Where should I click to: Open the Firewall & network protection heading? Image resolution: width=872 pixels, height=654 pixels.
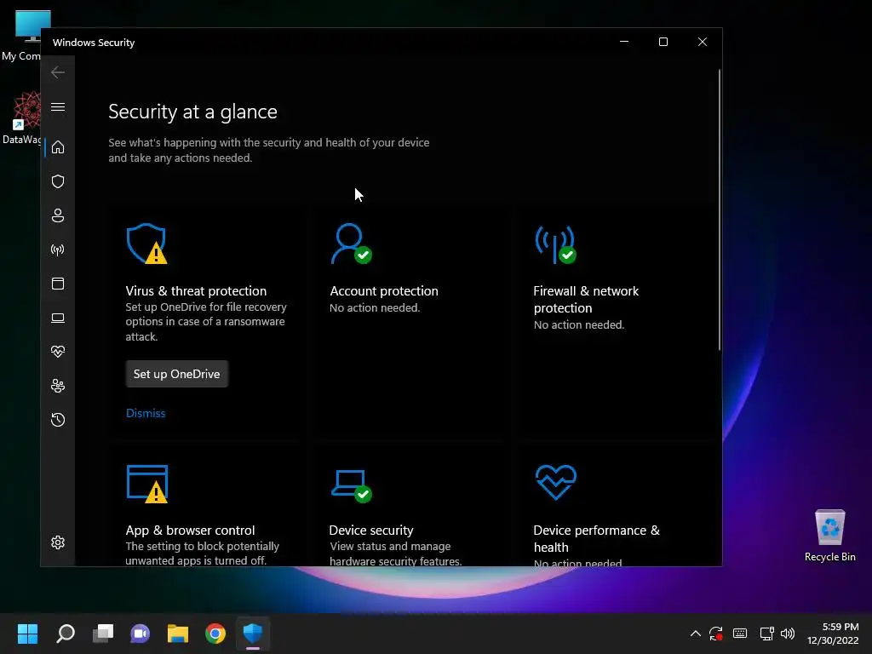586,299
